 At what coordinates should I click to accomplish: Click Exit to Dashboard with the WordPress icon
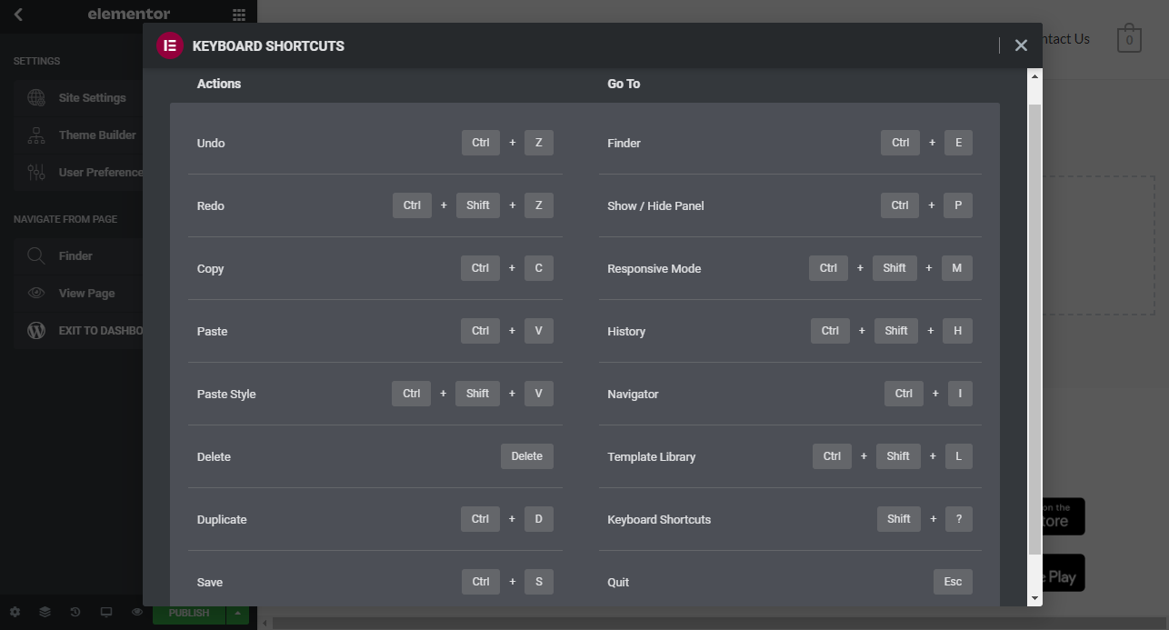coord(78,330)
